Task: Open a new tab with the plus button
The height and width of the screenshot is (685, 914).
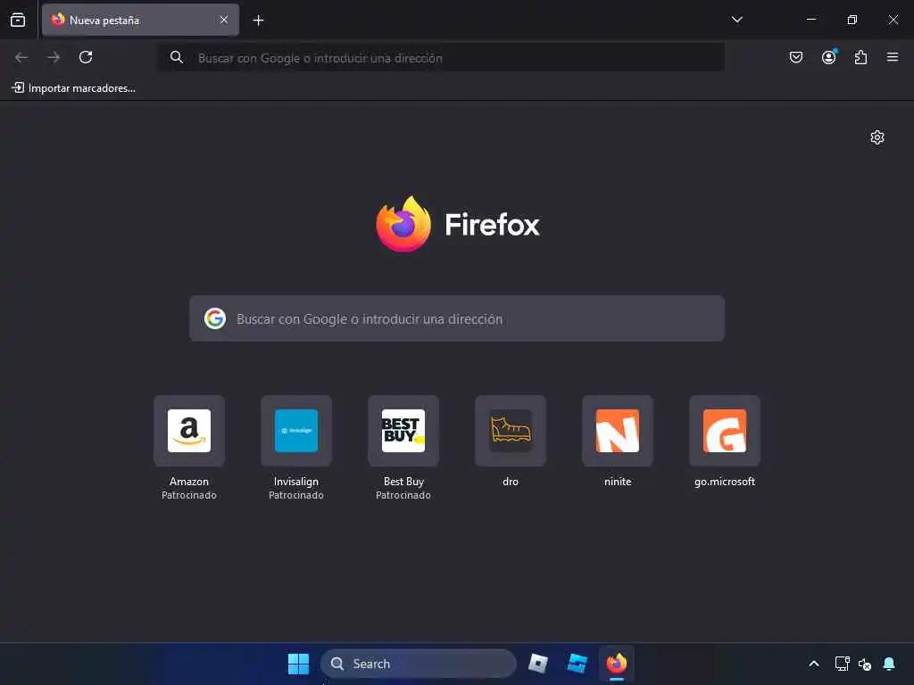Action: click(258, 21)
